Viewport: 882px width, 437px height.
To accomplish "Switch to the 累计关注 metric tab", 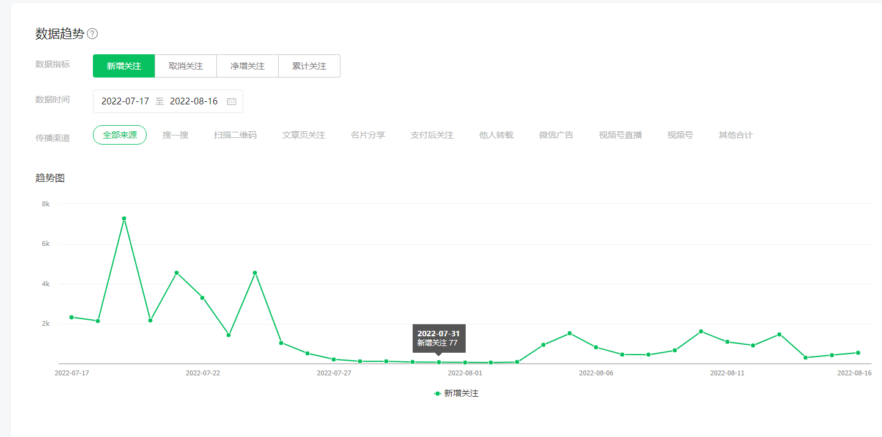I will tap(309, 66).
